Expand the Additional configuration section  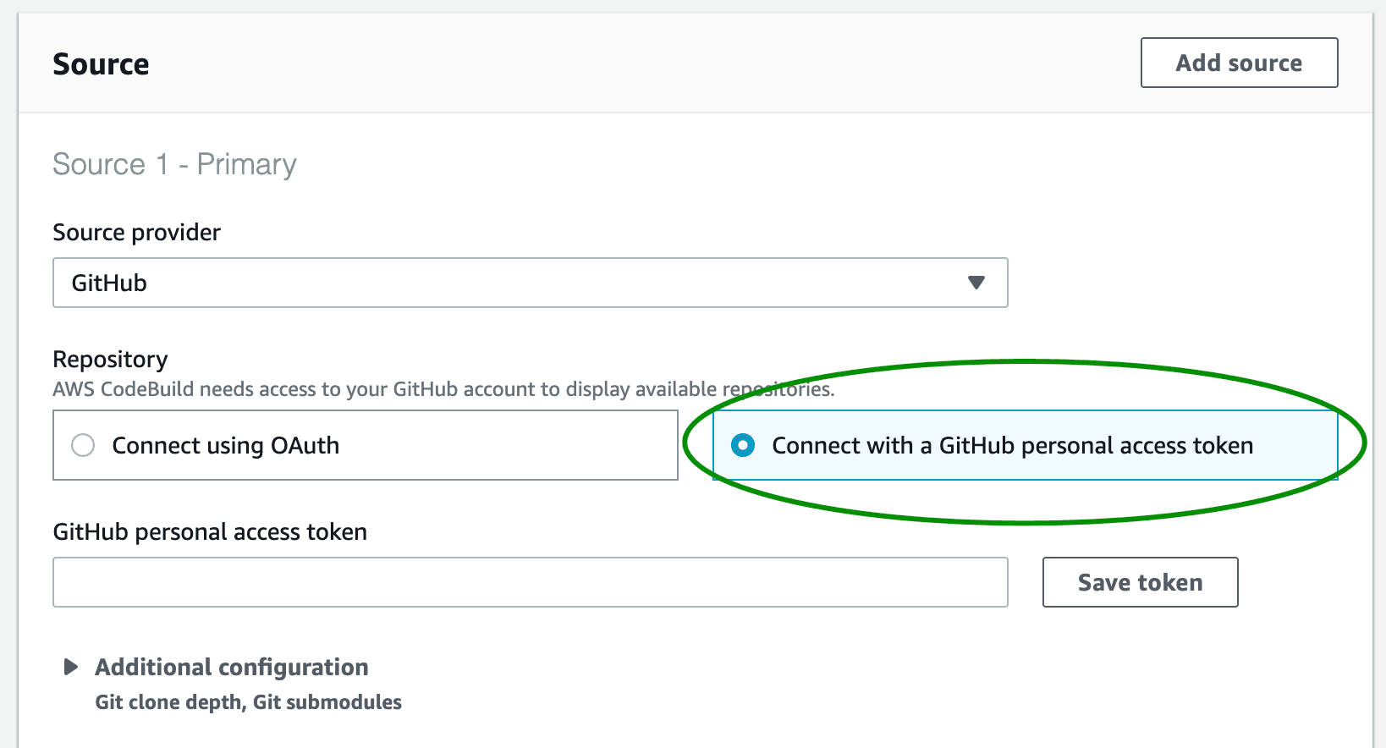231,667
